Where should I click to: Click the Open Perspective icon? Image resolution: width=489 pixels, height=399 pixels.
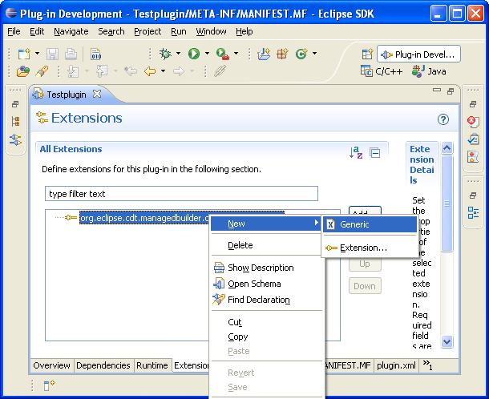coord(367,54)
